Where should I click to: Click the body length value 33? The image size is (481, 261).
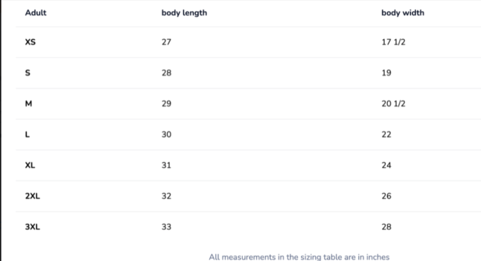[166, 227]
